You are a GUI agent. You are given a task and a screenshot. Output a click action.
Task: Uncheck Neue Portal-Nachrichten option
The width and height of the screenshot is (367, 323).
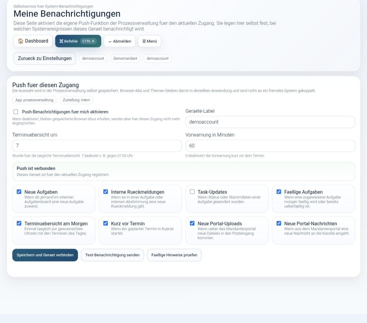click(279, 223)
